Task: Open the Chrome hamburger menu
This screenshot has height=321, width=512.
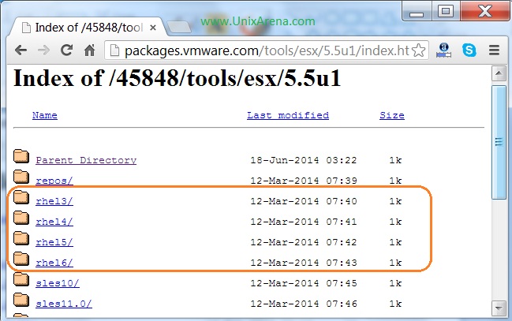Action: pos(494,50)
